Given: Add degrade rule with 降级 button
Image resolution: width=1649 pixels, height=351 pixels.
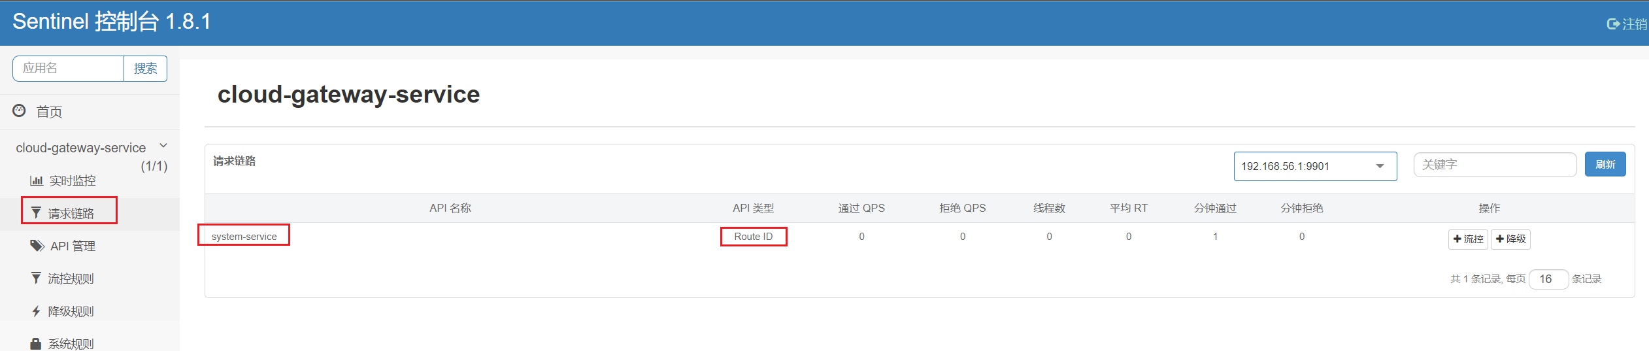Looking at the screenshot, I should (x=1510, y=239).
